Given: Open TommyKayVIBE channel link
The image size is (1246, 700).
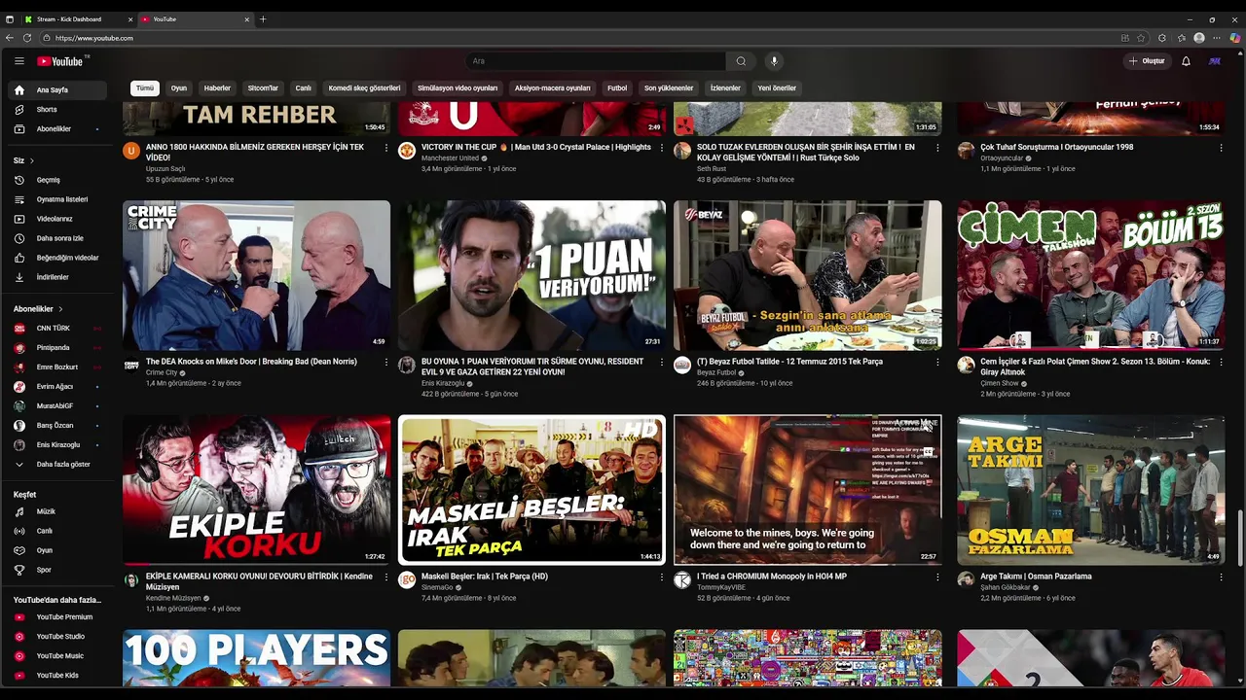Looking at the screenshot, I should point(721,587).
